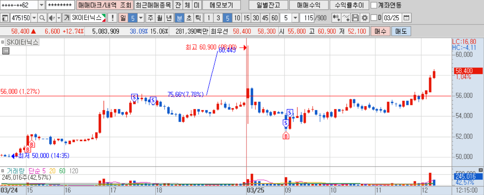The image size is (484, 195).
Task: Open the daily period value dropdown
Action: click(x=141, y=18)
